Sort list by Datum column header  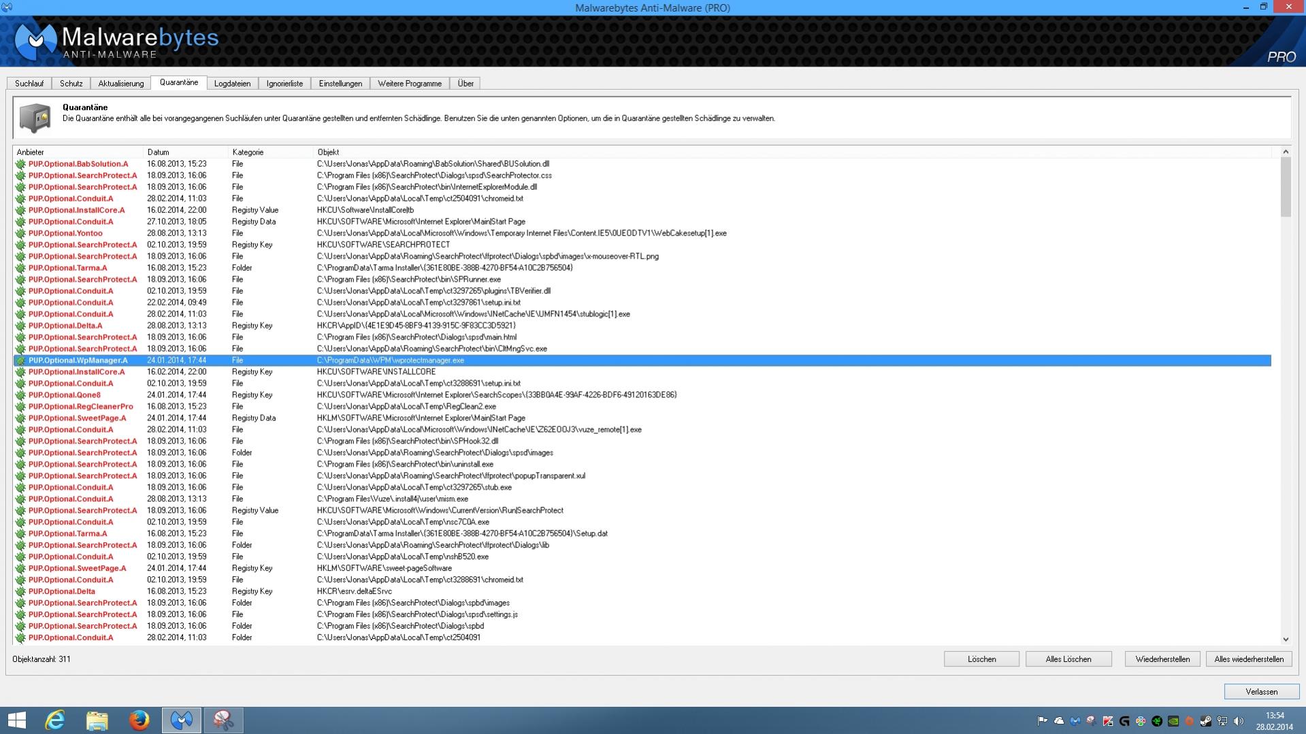tap(186, 152)
